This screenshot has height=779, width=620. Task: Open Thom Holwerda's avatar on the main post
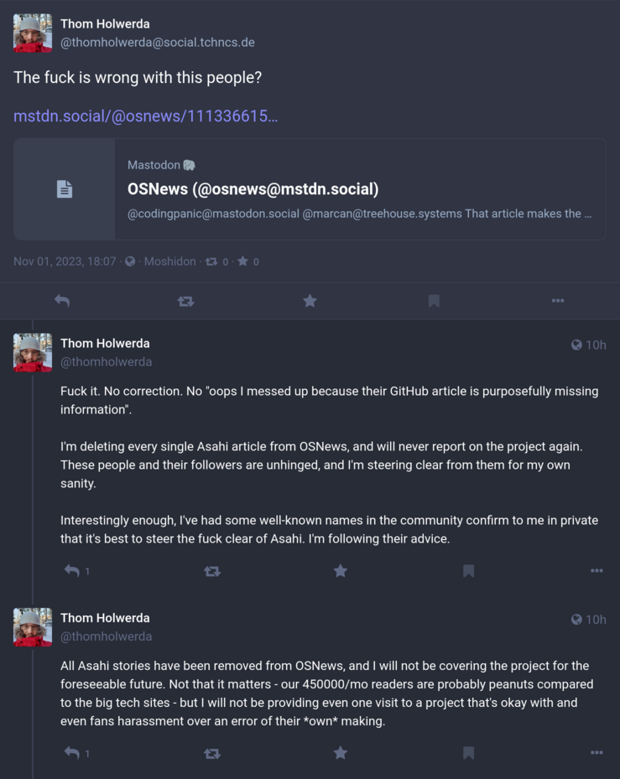33,33
